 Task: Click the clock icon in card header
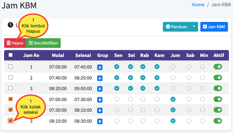click(x=10, y=25)
